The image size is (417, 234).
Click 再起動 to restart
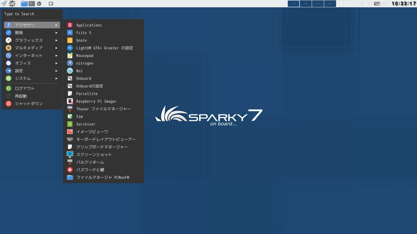(32, 96)
